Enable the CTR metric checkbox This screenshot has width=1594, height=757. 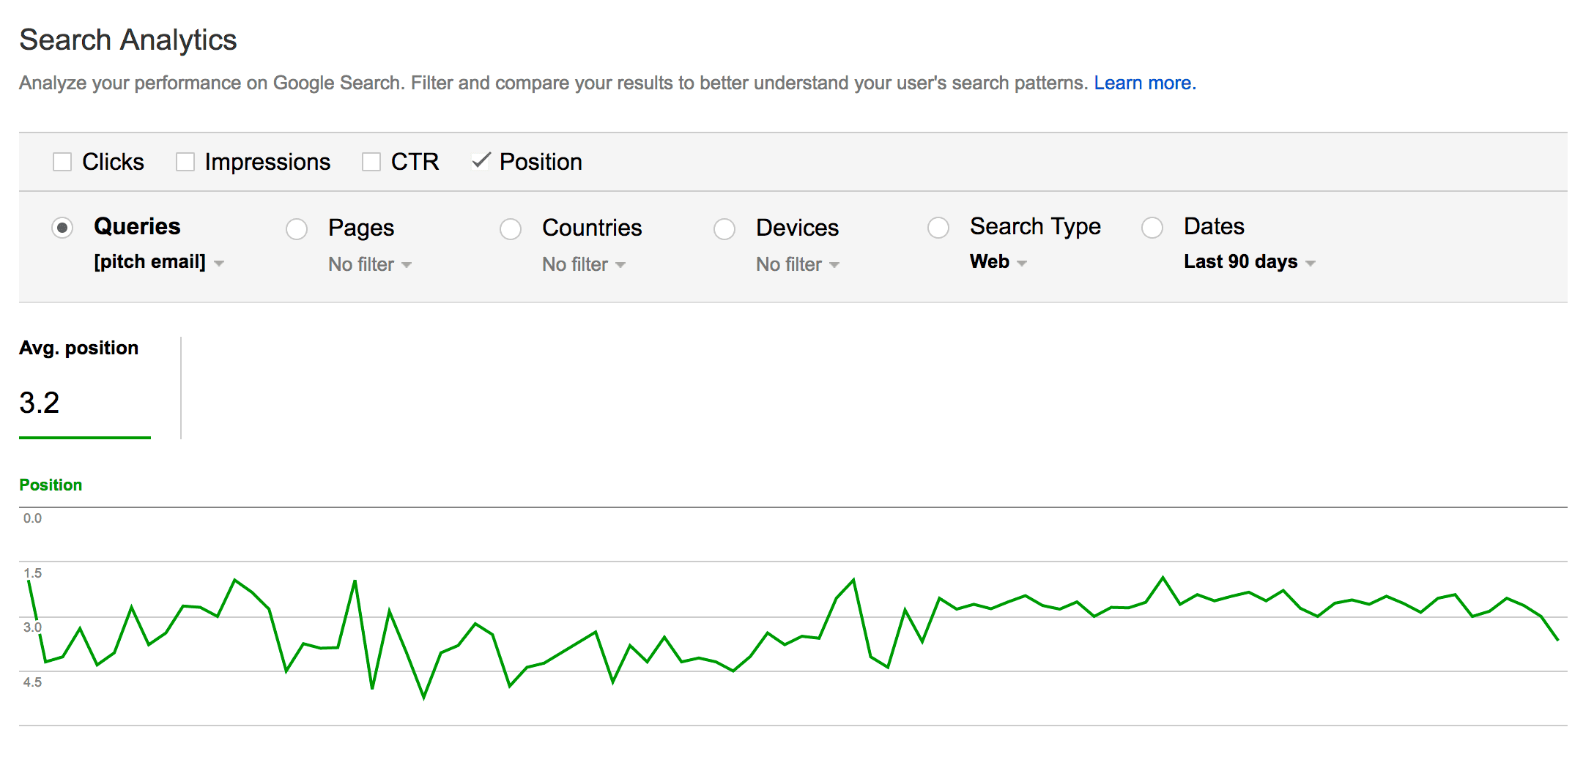(x=371, y=161)
